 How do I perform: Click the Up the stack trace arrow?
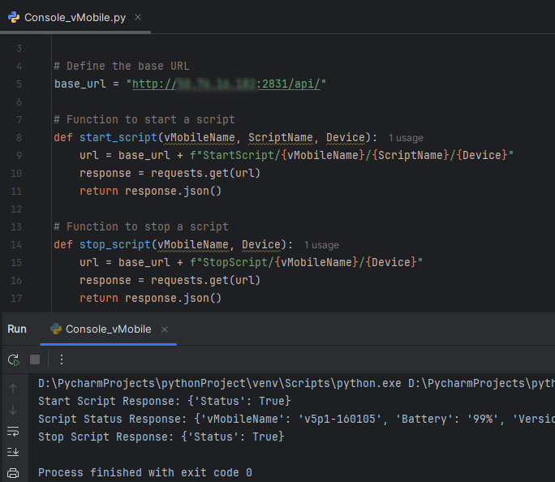13,389
